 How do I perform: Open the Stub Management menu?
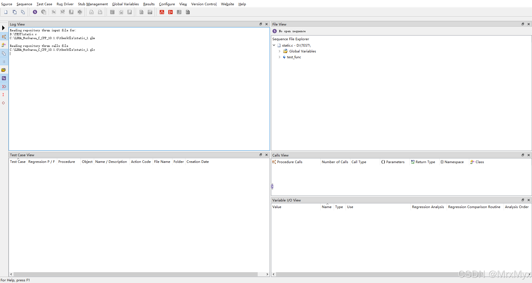click(x=93, y=4)
